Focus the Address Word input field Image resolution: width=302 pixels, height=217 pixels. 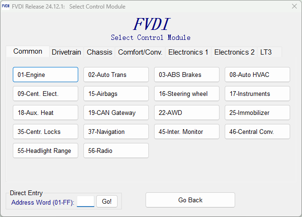[x=85, y=202]
